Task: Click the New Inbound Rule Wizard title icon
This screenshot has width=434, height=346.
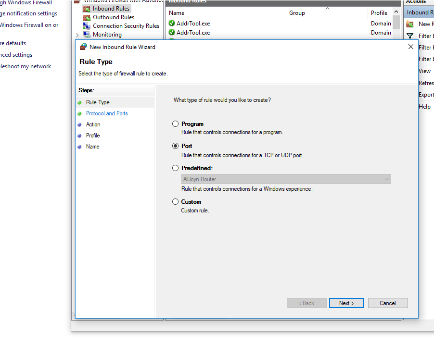Action: tap(83, 47)
